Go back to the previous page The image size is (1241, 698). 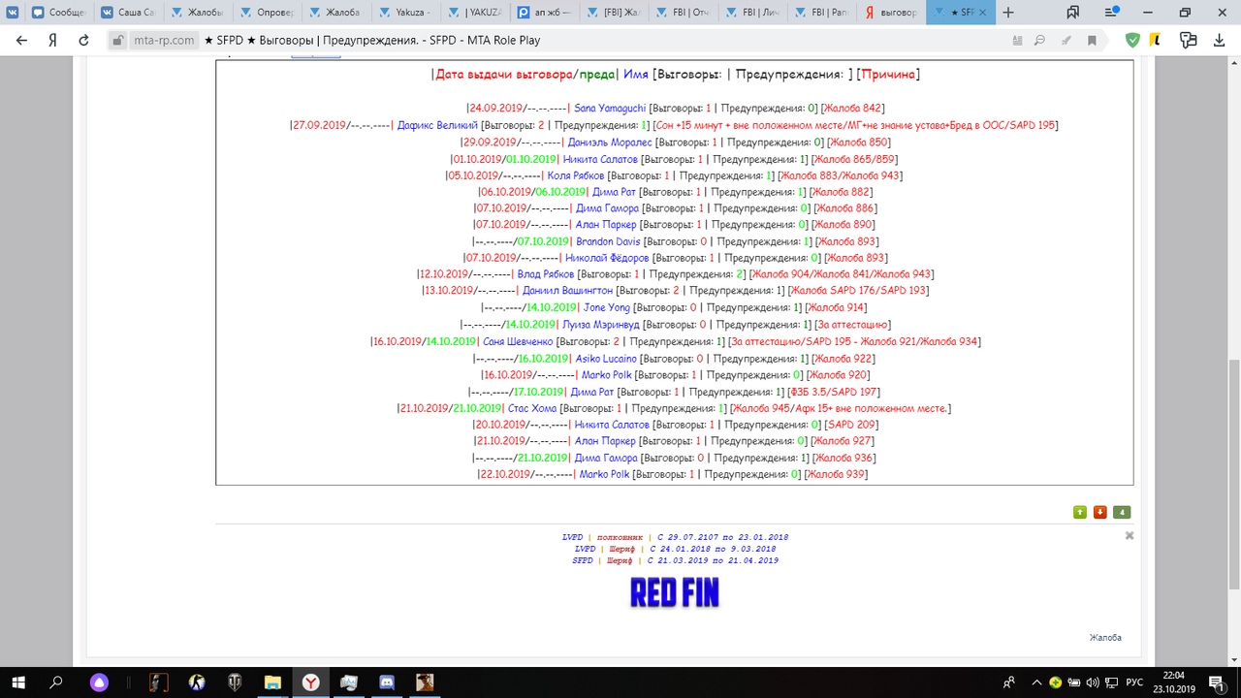(21, 41)
